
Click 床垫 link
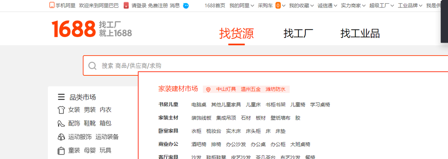click(x=280, y=131)
